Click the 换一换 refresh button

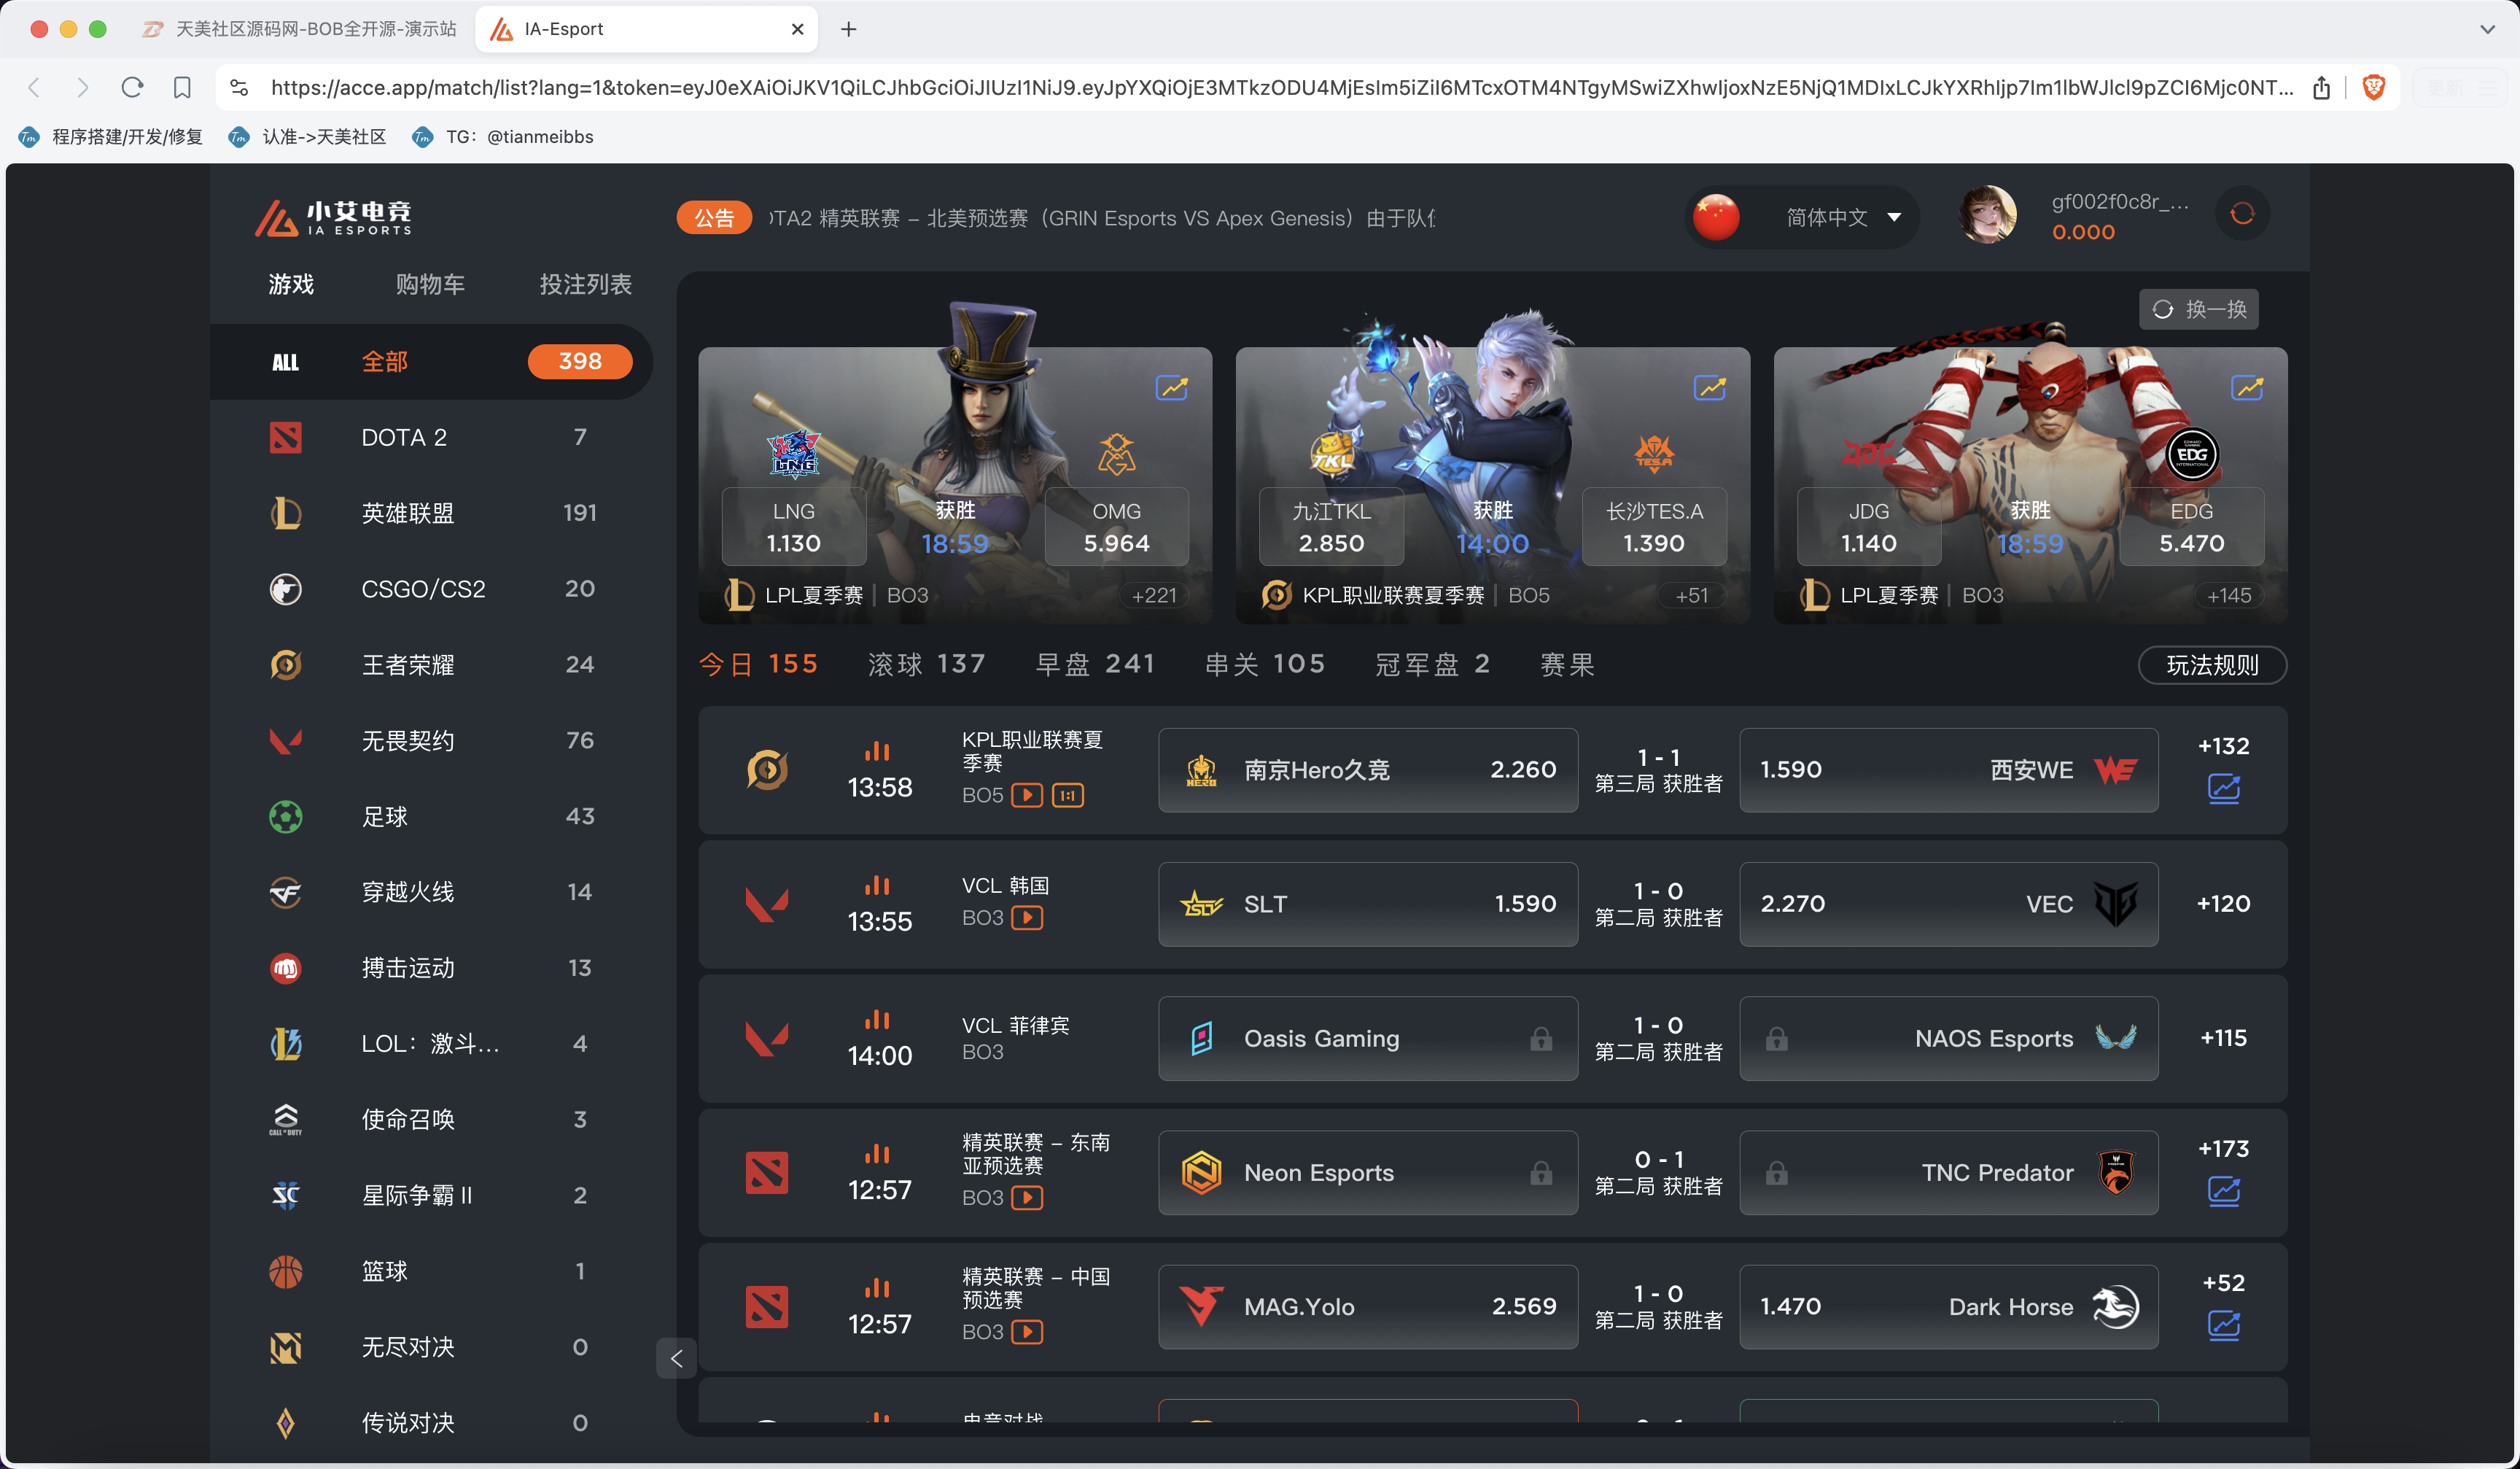tap(2198, 309)
